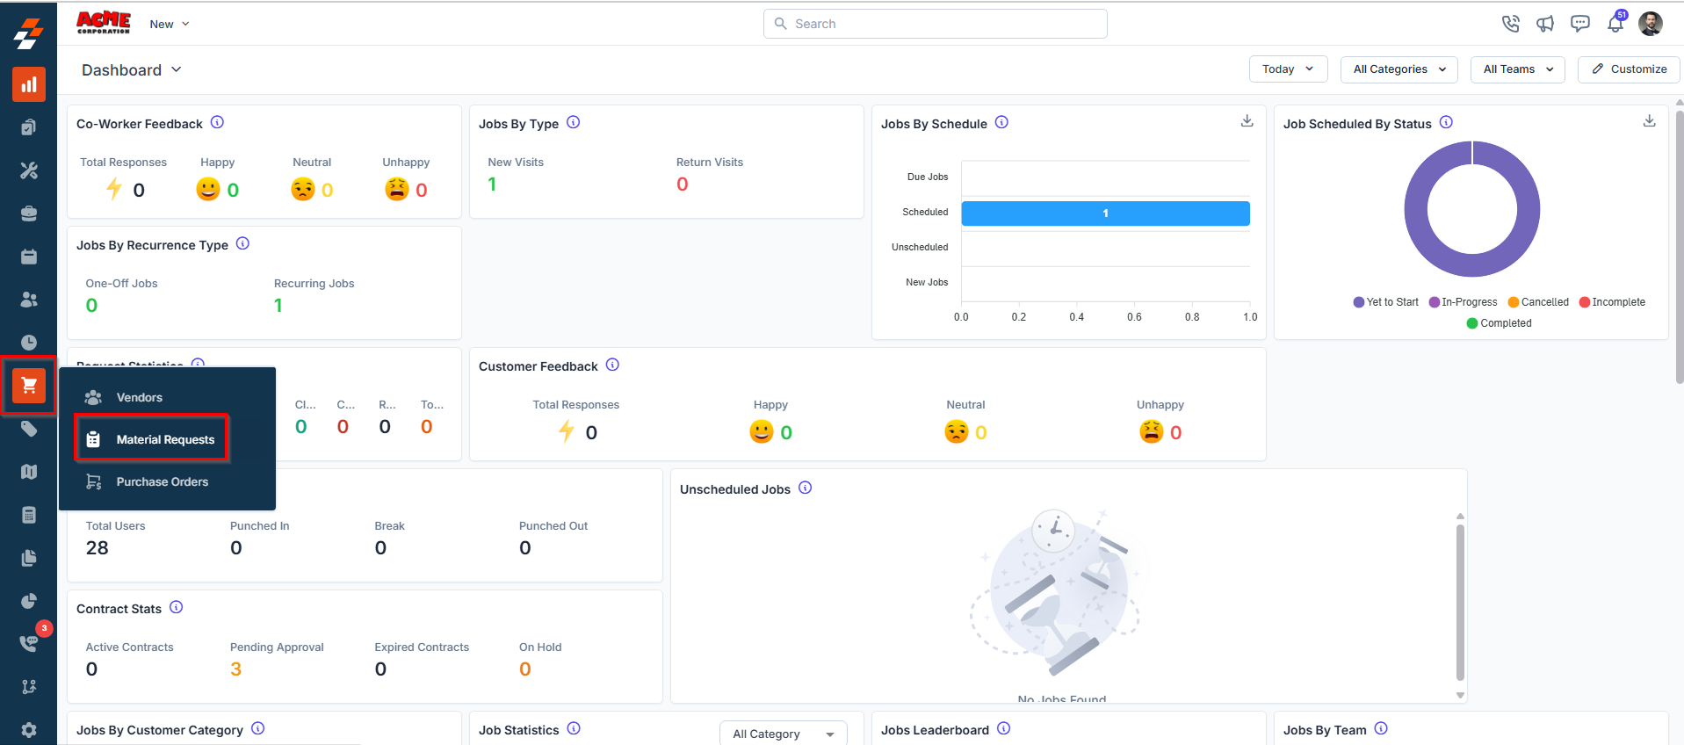Download Jobs By Schedule chart
The image size is (1684, 745).
[x=1247, y=121]
